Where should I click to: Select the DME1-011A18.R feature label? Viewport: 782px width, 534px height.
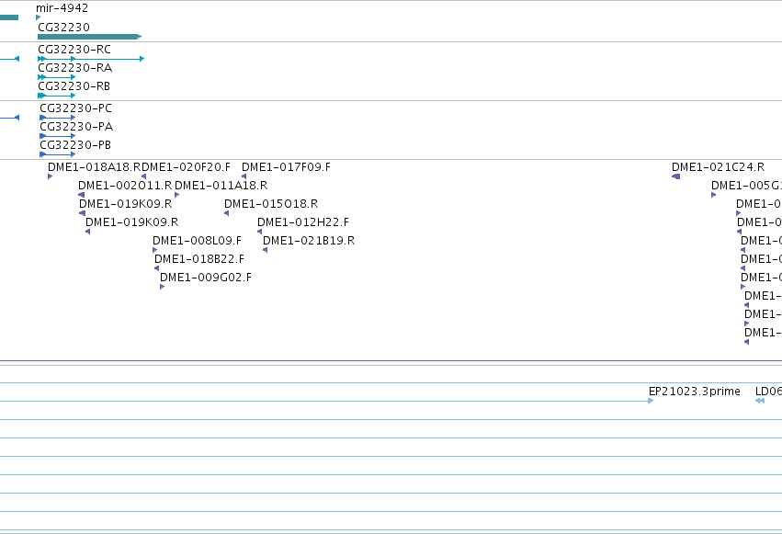tap(221, 186)
